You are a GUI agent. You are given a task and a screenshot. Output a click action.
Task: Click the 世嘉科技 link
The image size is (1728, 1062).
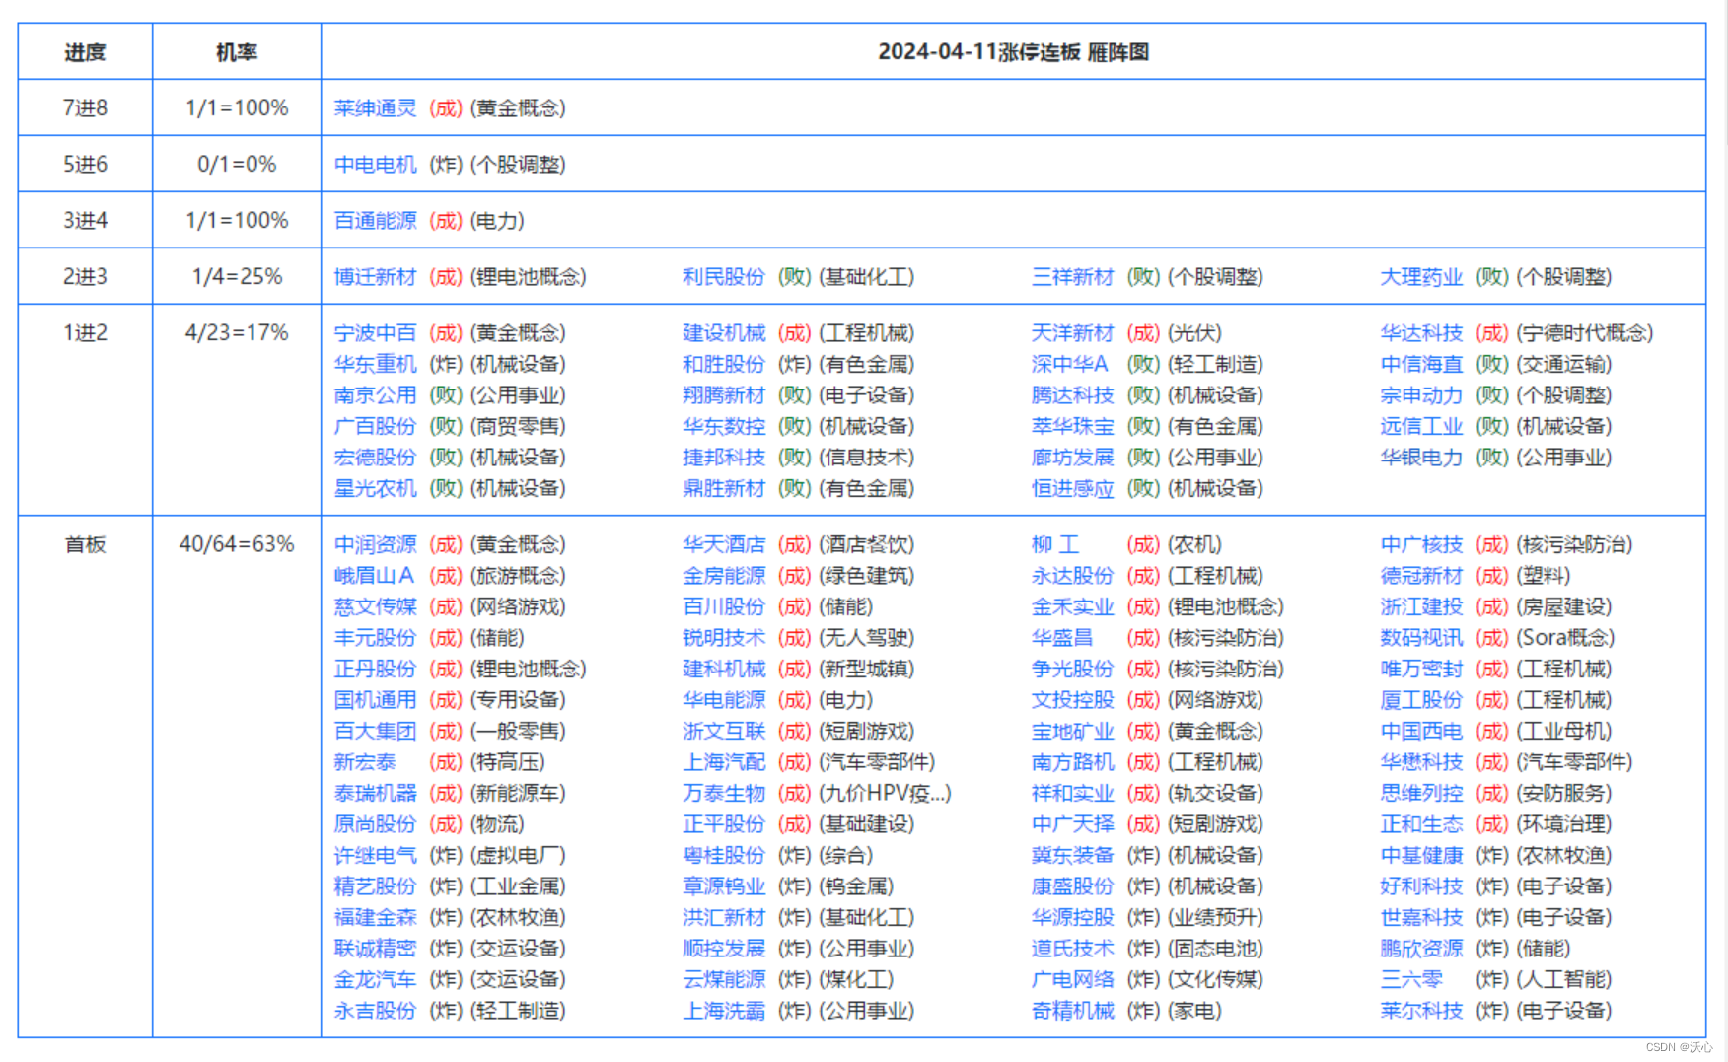point(1421,918)
